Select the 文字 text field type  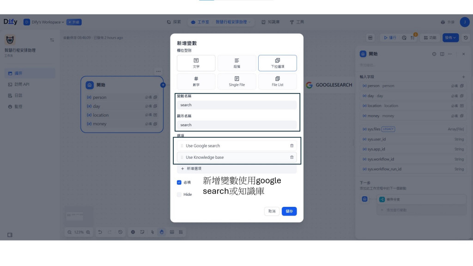point(196,63)
